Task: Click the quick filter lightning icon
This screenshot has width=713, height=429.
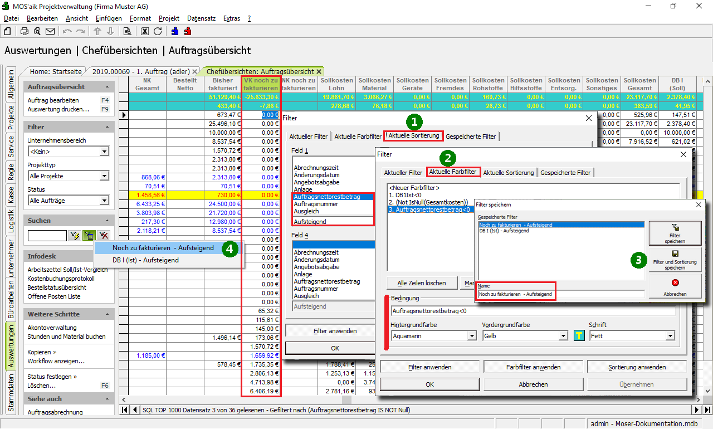Action: (75, 236)
